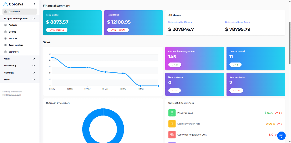291x143 pixels.
Task: Click the Total Billed trend badge
Action: 118,30
